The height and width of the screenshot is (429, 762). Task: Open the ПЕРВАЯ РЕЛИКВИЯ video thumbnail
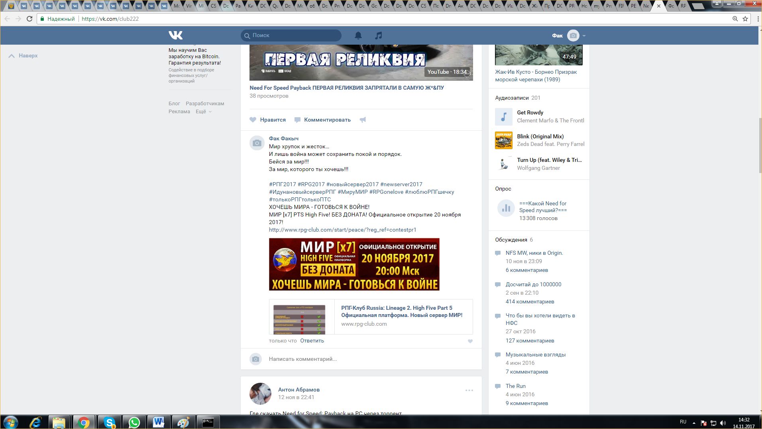pos(361,63)
